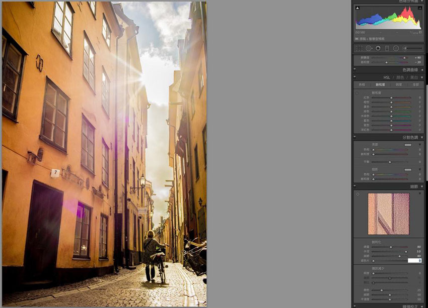Click the detail preview target picker icon
The height and width of the screenshot is (308, 428).
358,194
